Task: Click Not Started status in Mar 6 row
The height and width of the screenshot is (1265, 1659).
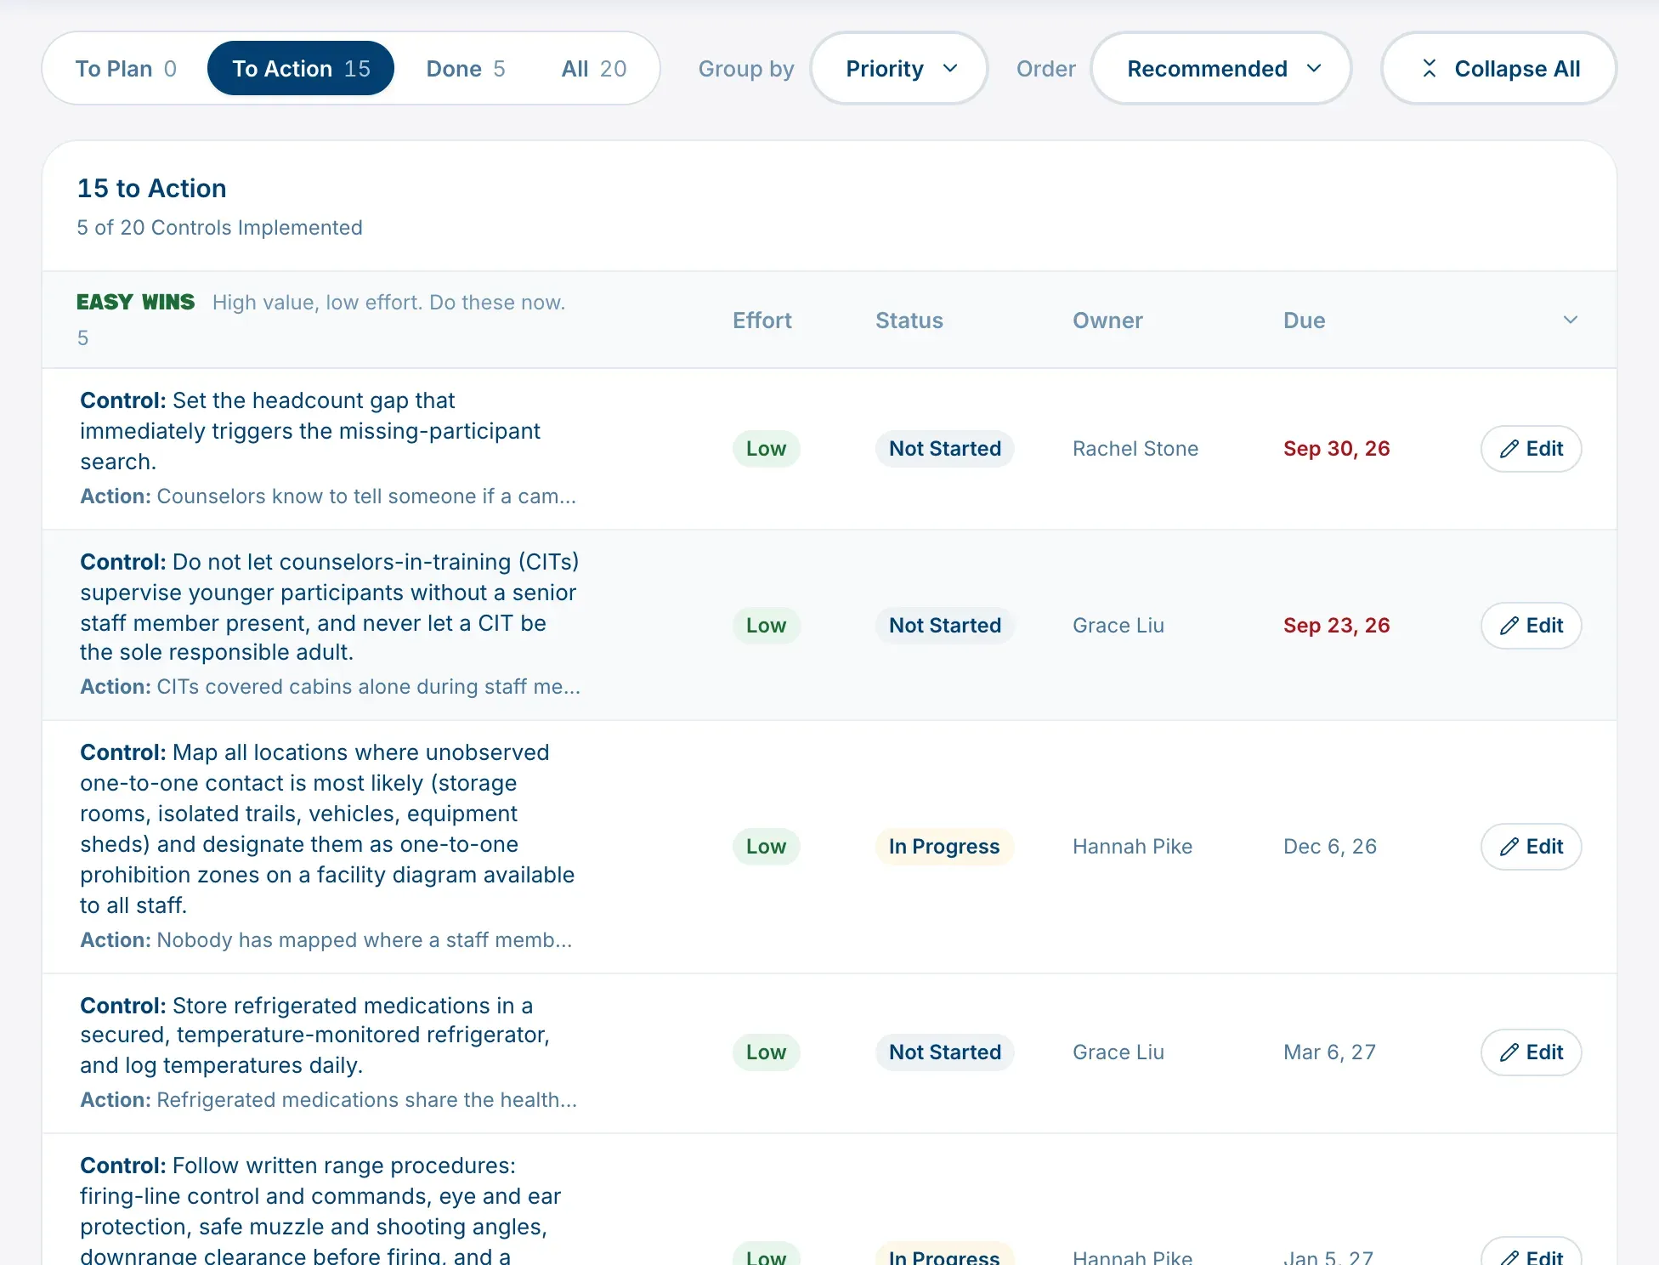Action: (945, 1052)
